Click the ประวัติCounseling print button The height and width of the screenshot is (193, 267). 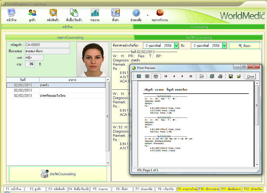(58, 174)
